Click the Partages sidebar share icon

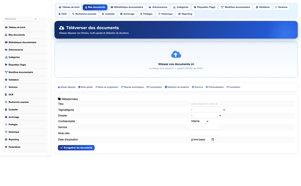point(6,124)
